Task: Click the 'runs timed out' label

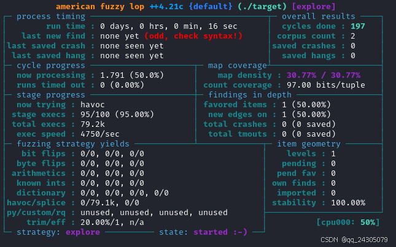Action: click(x=51, y=85)
